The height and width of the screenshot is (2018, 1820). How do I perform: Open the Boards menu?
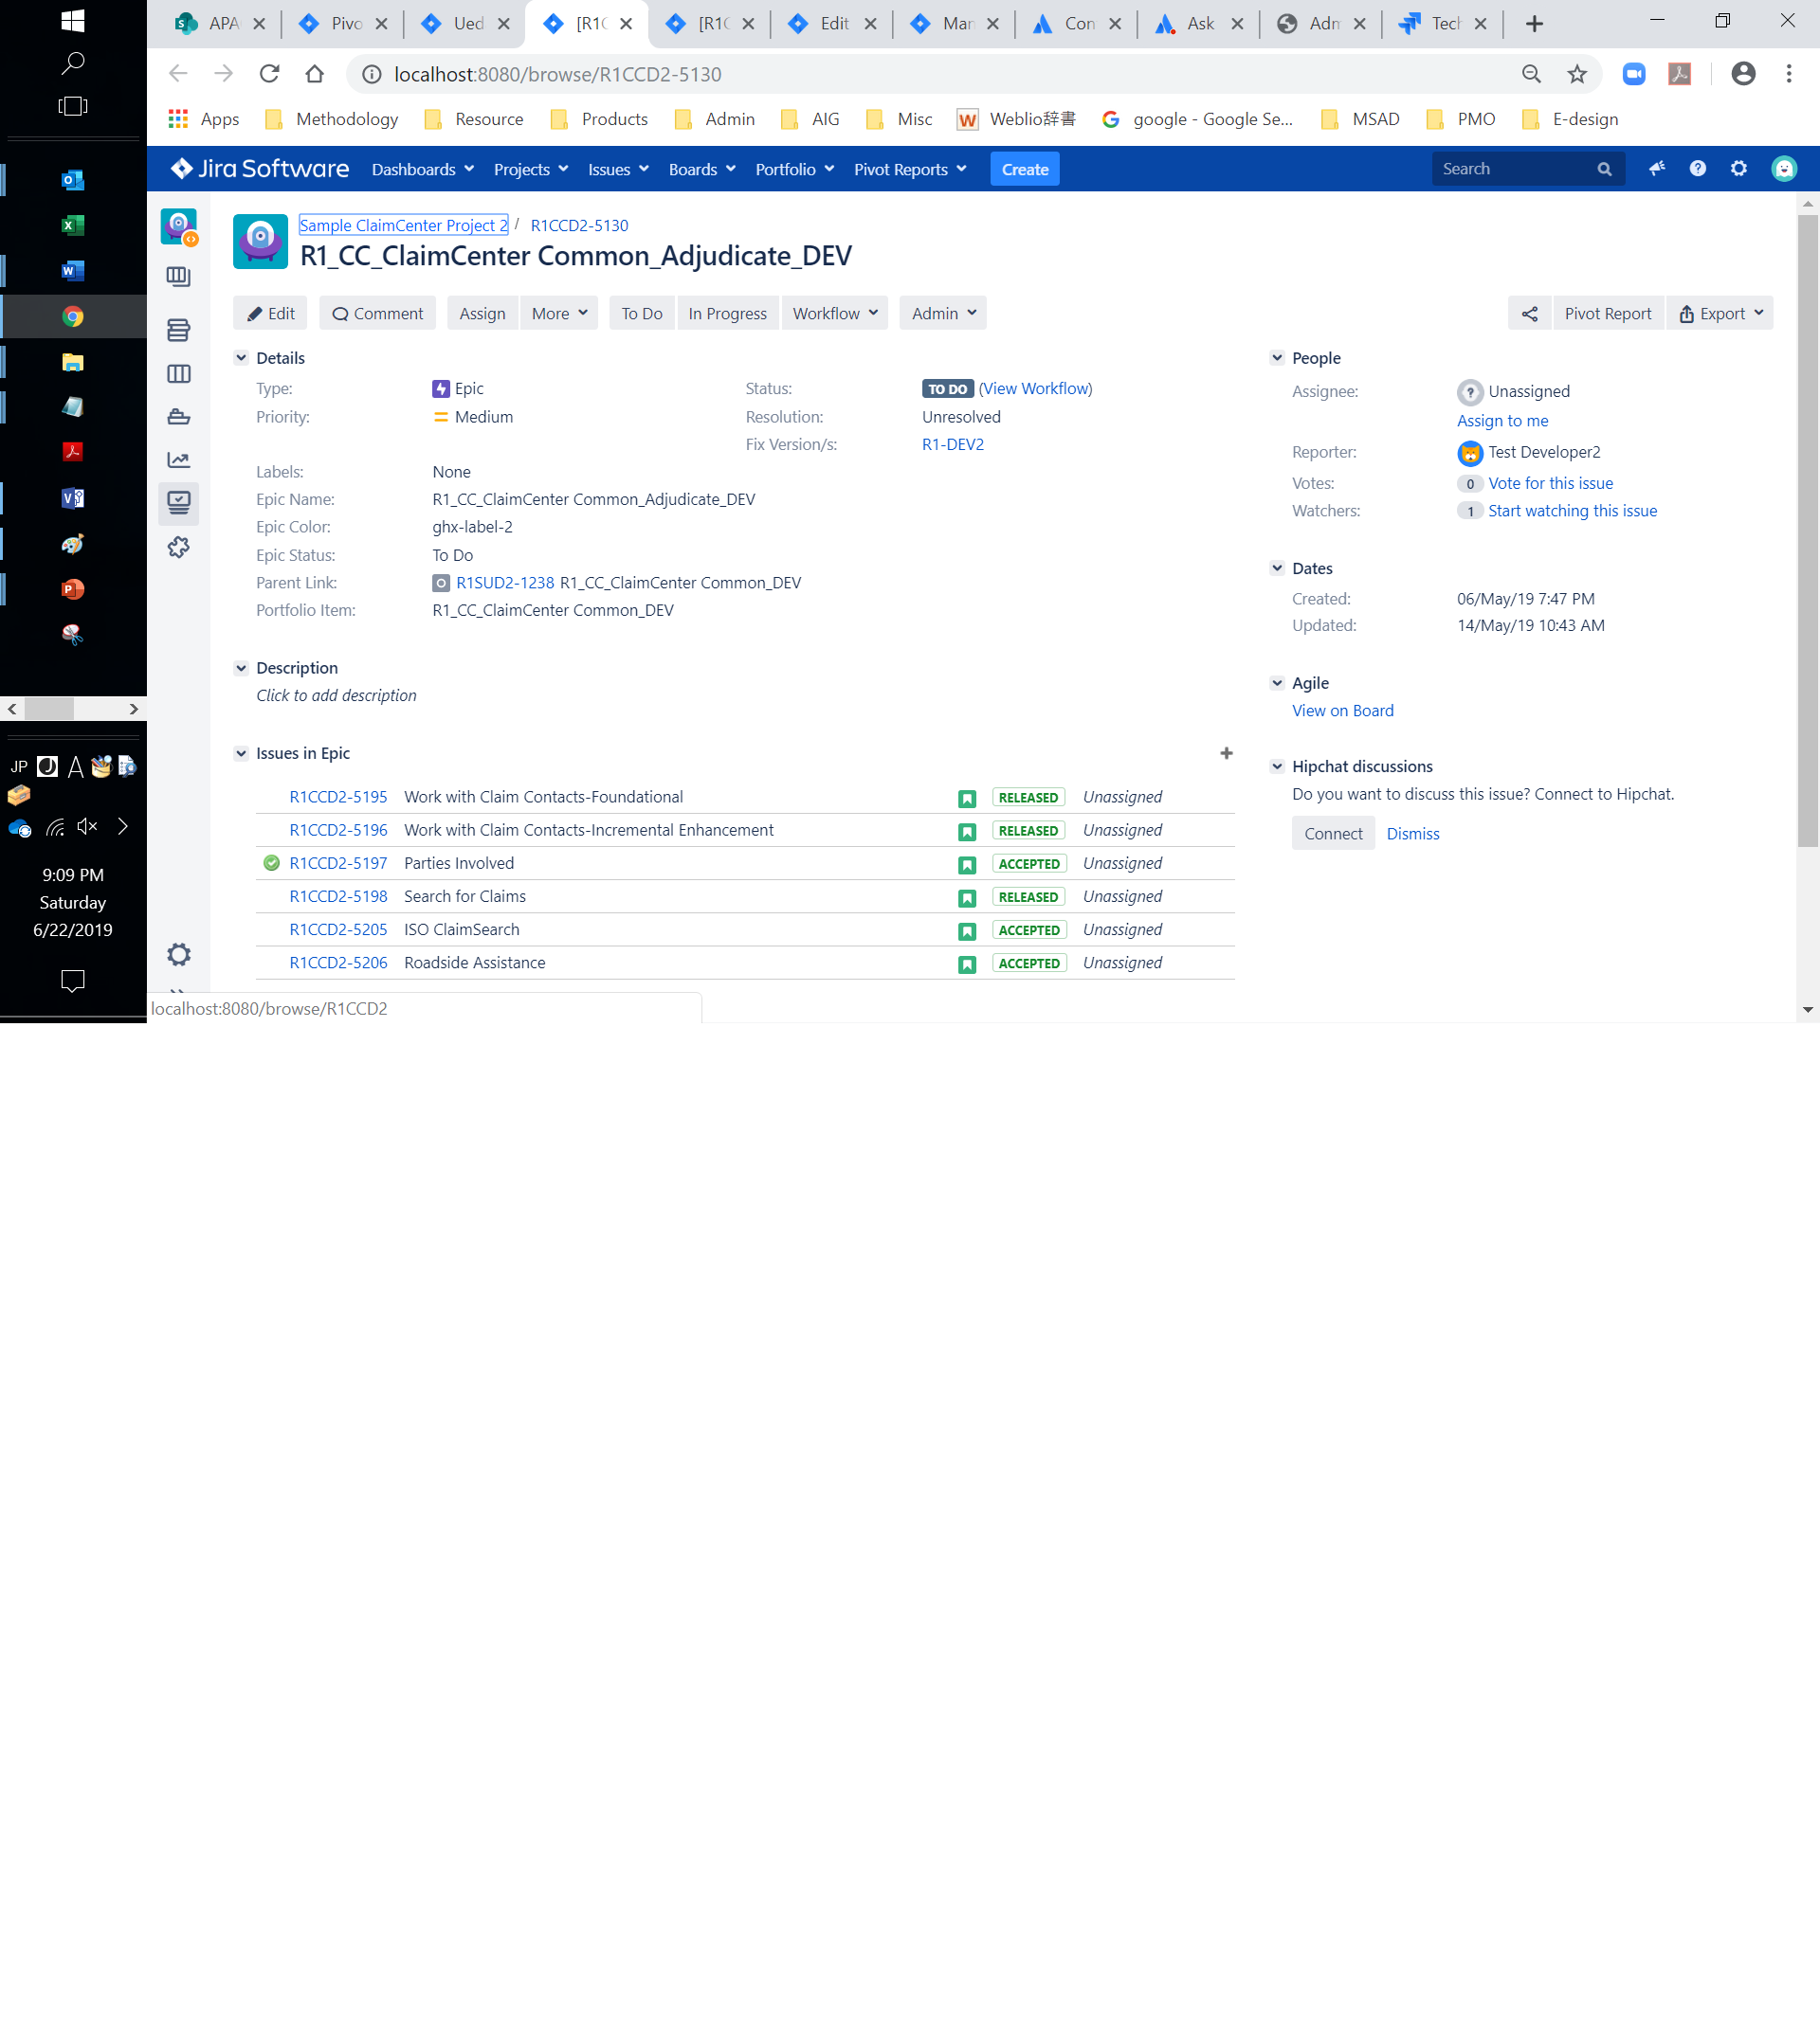[x=702, y=170]
